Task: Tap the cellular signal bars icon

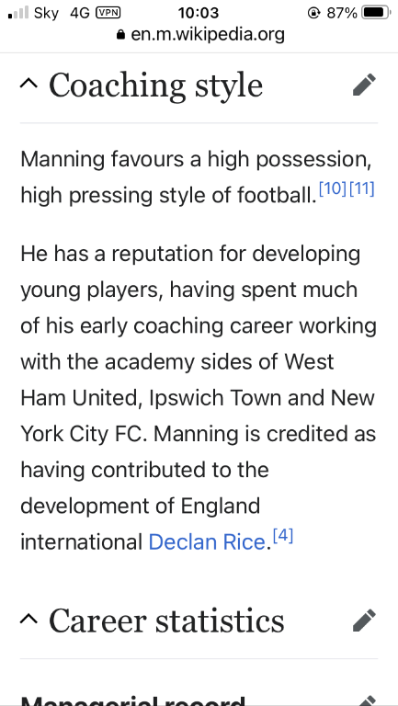Action: tap(18, 13)
